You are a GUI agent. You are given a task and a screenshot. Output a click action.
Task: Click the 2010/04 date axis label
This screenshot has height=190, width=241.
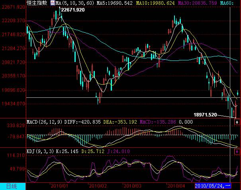(176, 186)
